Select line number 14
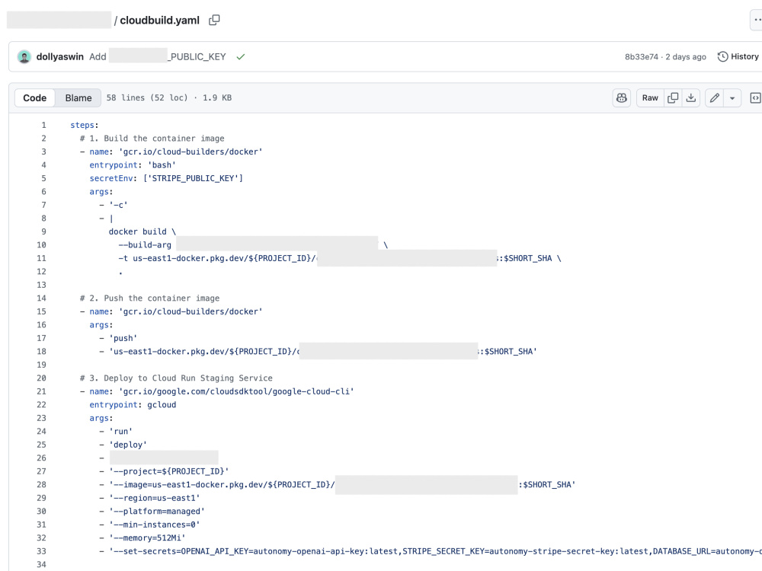762x571 pixels. point(41,298)
